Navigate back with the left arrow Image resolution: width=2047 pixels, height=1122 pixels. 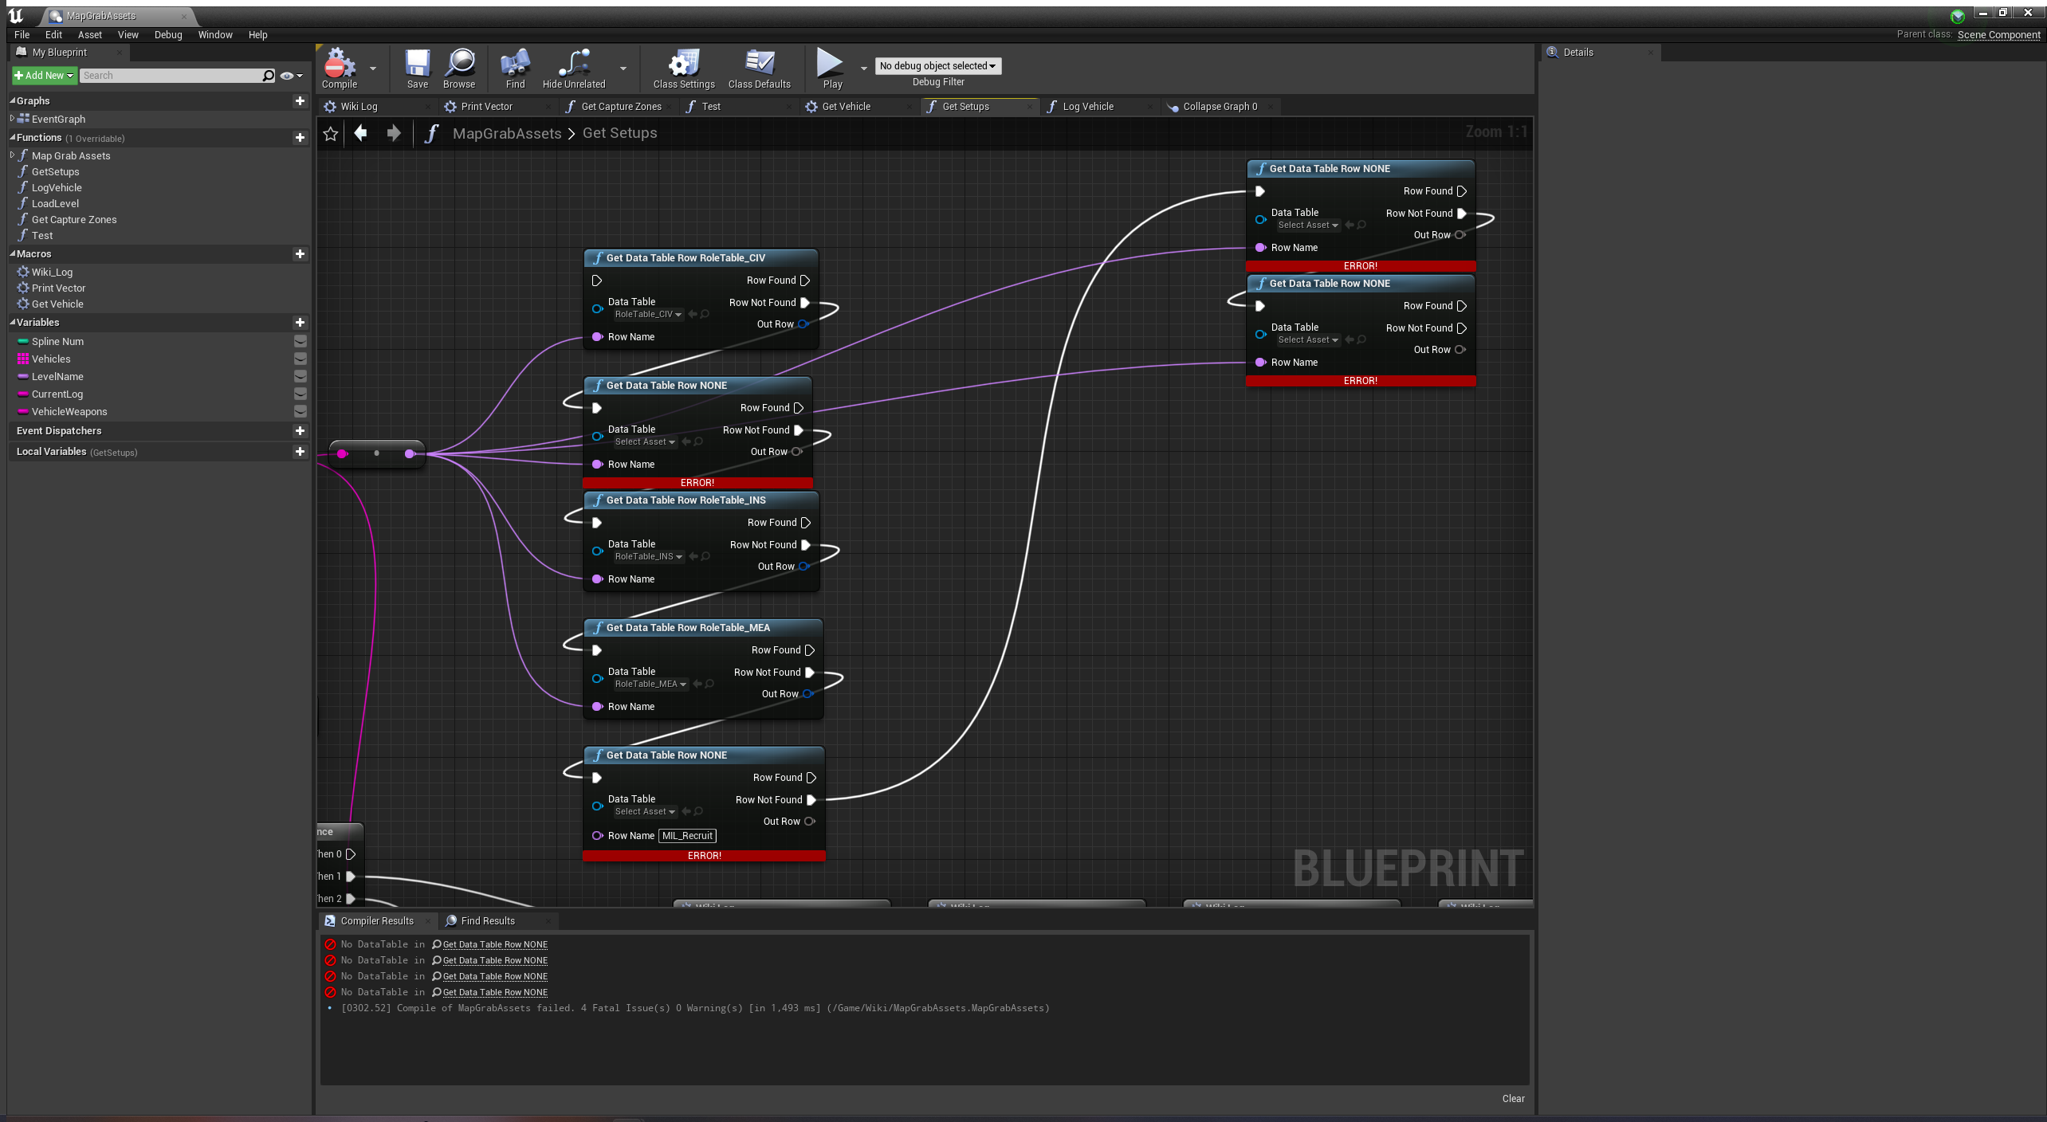[x=360, y=133]
